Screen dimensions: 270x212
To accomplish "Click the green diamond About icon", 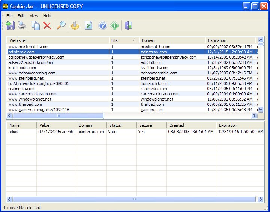I will 114,25.
